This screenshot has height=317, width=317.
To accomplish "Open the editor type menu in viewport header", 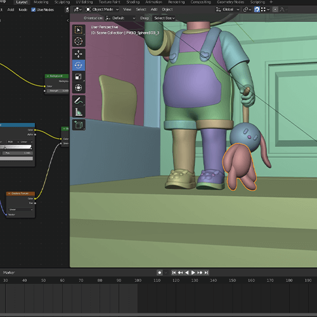I will click(77, 10).
